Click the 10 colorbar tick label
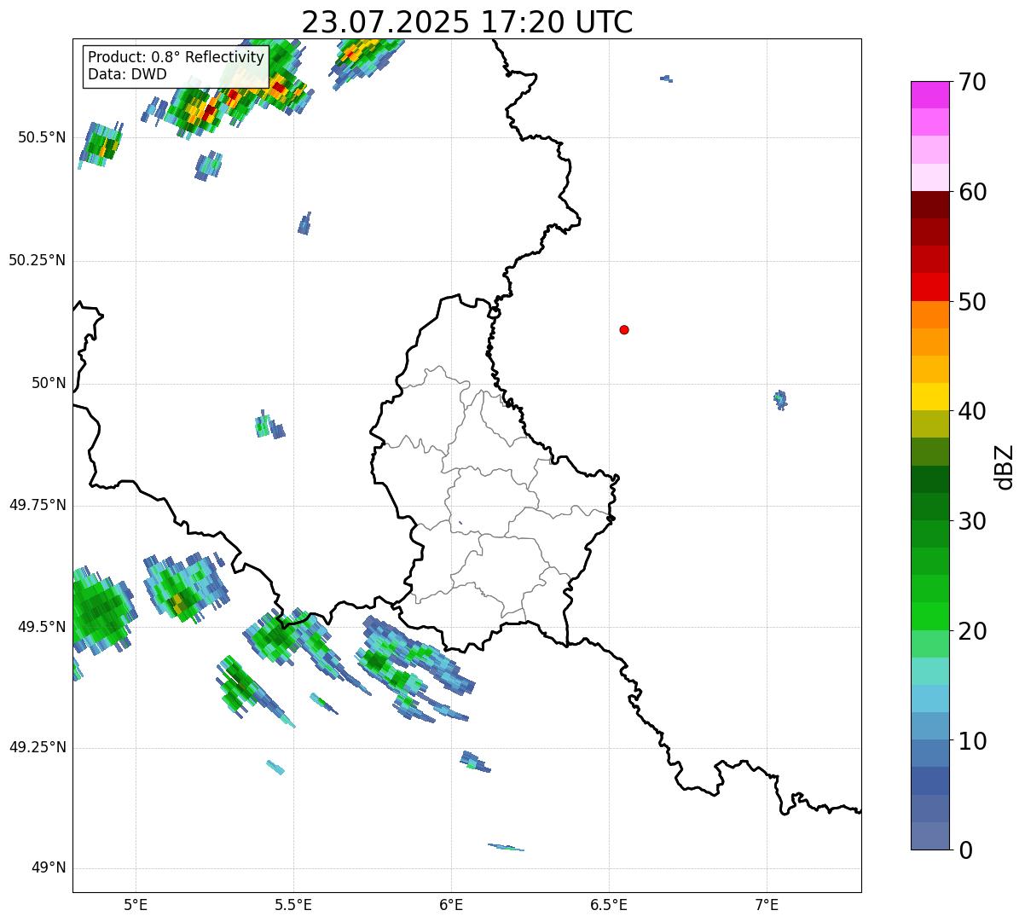The image size is (1025, 922). 972,741
